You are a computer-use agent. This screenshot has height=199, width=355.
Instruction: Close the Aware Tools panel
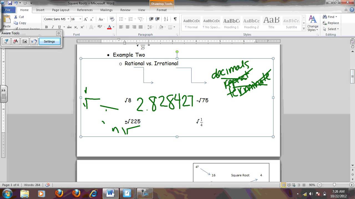pyautogui.click(x=59, y=33)
